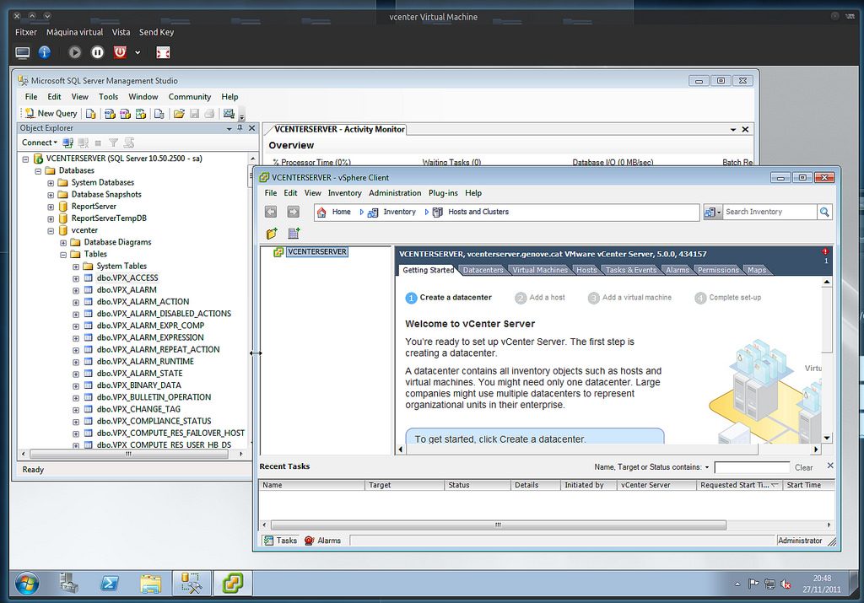The height and width of the screenshot is (603, 864).
Task: Open the Administration menu in vSphere Client
Action: coord(395,193)
